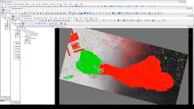This screenshot has width=194, height=109.
Task: Select the lower radio button in the dialog
Action: click(x=16, y=52)
